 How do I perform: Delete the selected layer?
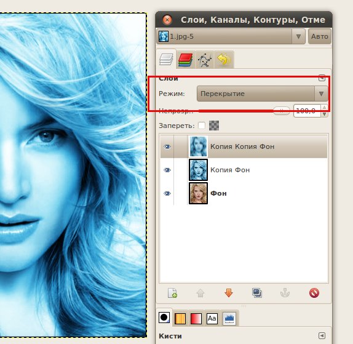(x=314, y=293)
